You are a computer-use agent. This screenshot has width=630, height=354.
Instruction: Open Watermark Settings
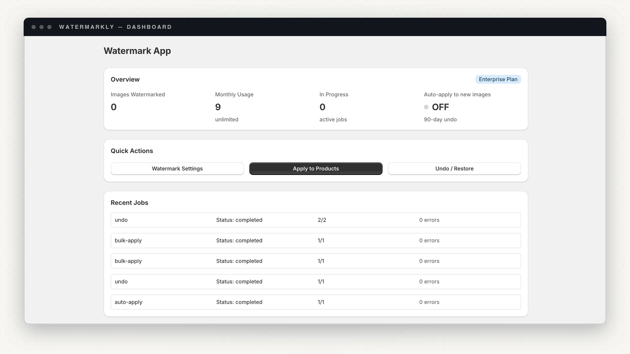tap(177, 168)
